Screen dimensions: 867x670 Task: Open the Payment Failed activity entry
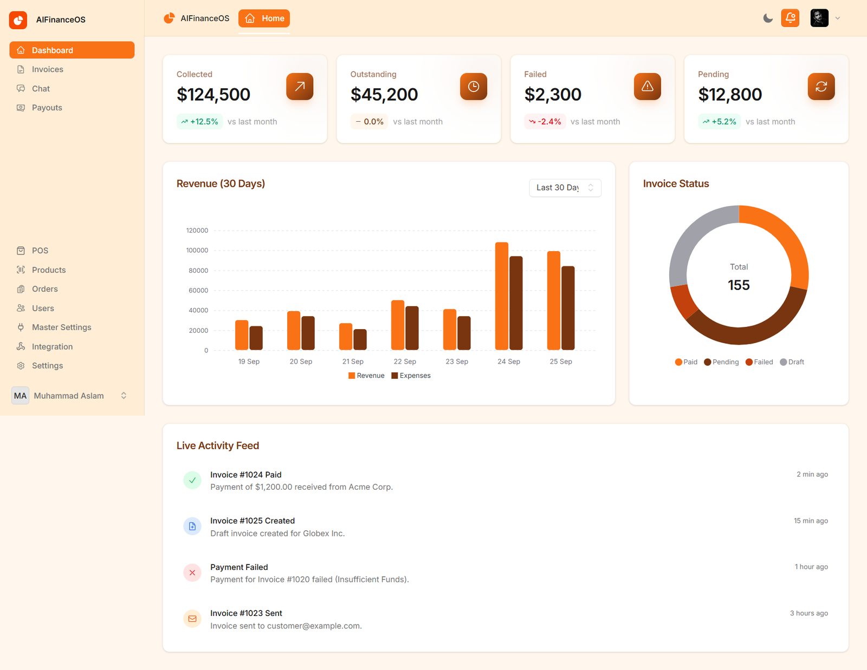[x=506, y=573]
